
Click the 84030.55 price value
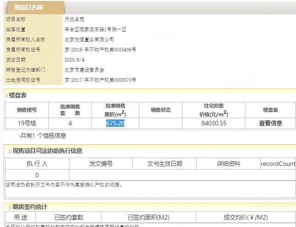point(214,123)
